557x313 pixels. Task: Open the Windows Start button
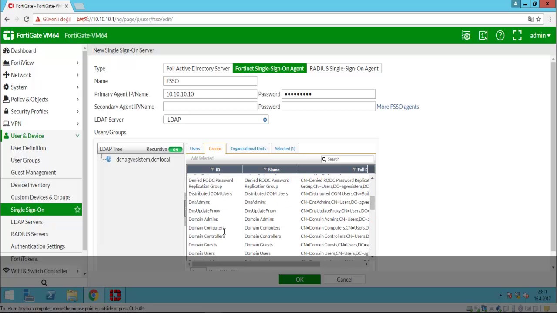point(9,296)
